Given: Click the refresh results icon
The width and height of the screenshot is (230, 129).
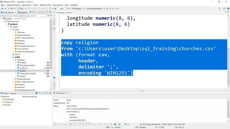Looking at the screenshot, I should 126,124.
